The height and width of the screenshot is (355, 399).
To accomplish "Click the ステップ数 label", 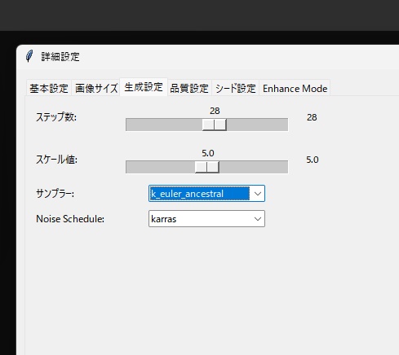I will click(56, 117).
